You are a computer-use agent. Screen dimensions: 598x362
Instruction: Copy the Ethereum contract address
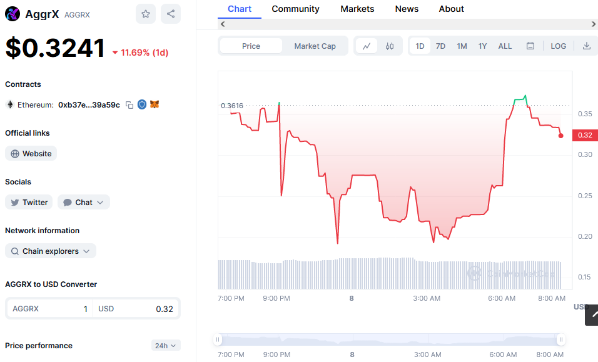click(x=129, y=105)
